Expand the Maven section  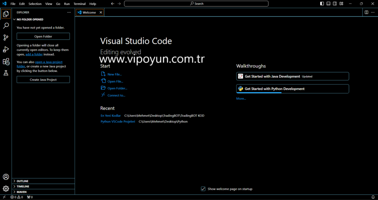coord(44,192)
